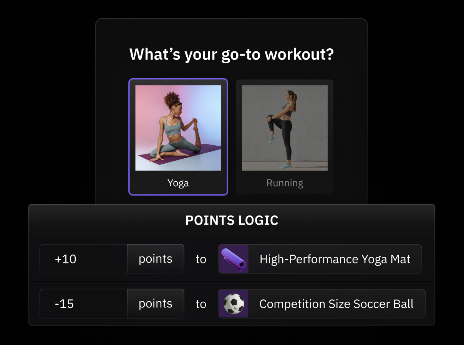
Task: Edit the +10 points value field
Action: click(83, 259)
